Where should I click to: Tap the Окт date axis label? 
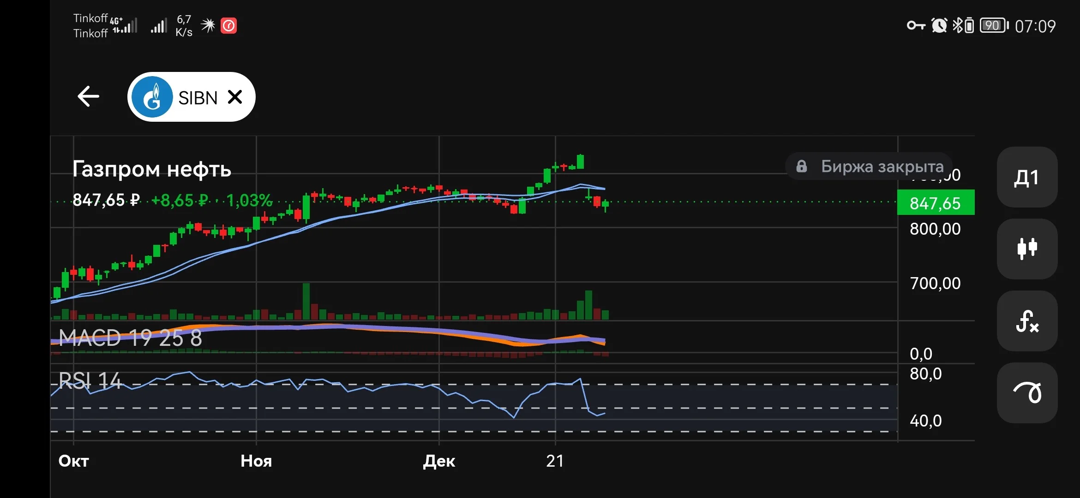74,461
